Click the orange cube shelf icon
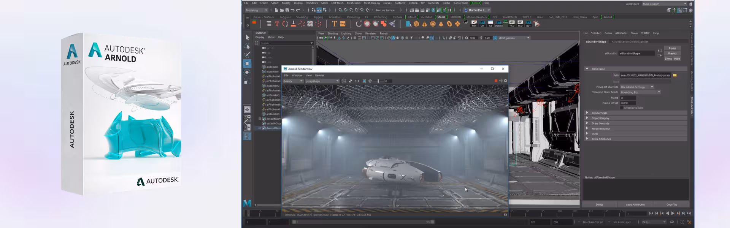 coord(416,24)
